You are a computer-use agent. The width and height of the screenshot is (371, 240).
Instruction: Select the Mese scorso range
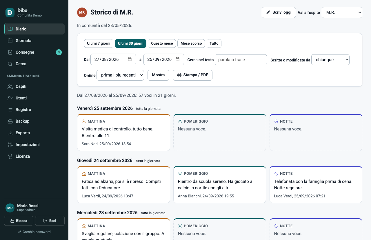(x=191, y=43)
